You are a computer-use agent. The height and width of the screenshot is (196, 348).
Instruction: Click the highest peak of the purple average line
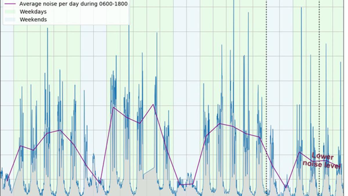coord(153,105)
